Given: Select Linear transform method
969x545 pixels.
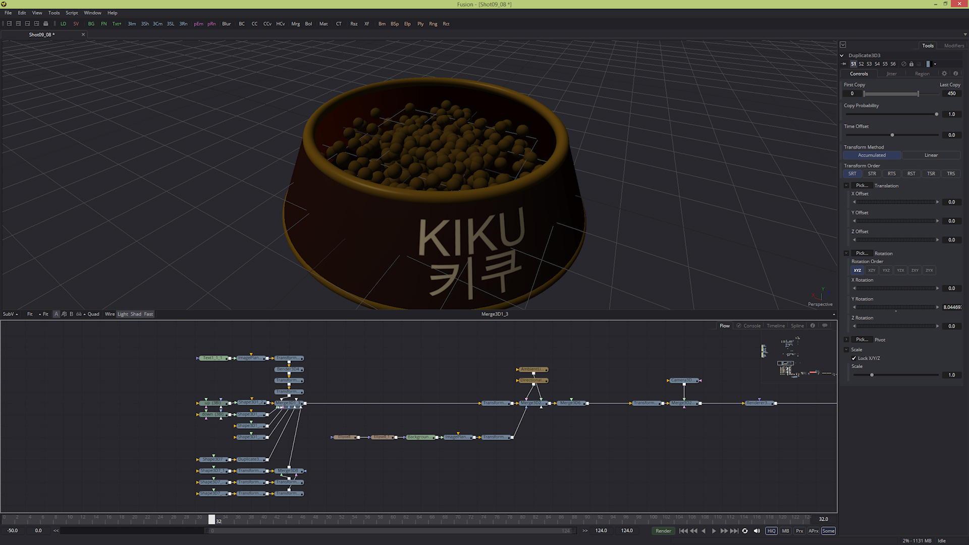Looking at the screenshot, I should [x=931, y=155].
